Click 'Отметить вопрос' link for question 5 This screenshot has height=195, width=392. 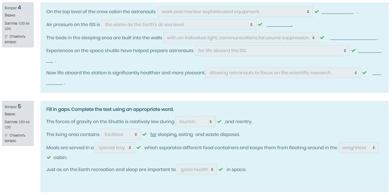[17, 138]
